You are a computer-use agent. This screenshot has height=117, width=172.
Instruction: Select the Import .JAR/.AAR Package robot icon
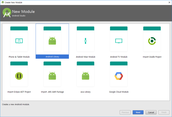coord(52,76)
